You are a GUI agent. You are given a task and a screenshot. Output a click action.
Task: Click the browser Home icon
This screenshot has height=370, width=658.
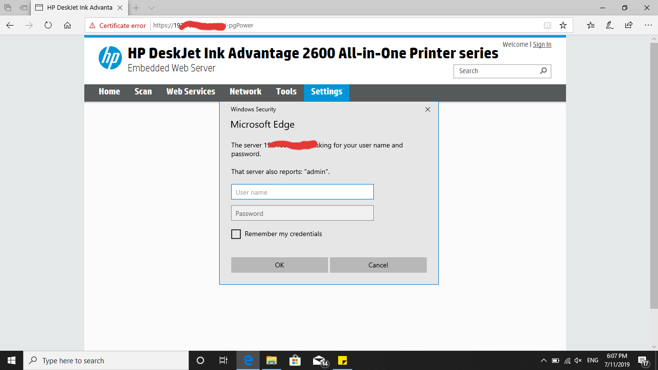66,26
